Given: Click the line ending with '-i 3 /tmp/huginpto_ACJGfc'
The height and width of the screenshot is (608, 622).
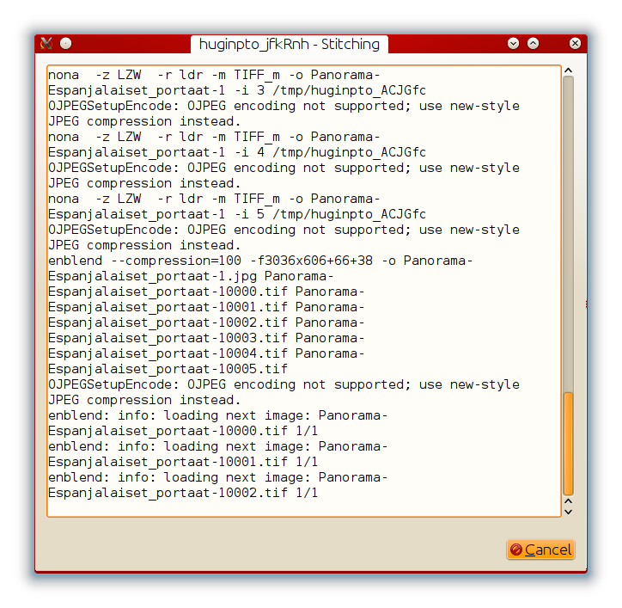Looking at the screenshot, I should pyautogui.click(x=237, y=90).
